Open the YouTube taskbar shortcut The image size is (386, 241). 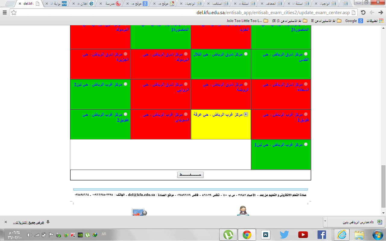(303, 235)
